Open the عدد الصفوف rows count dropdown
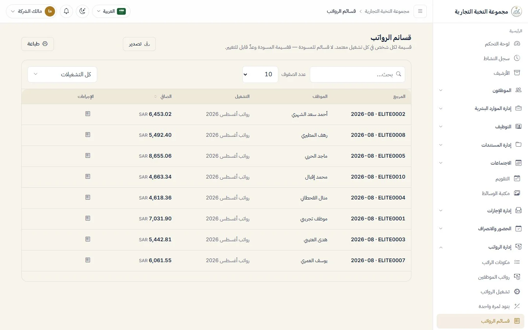This screenshot has height=330, width=528. pyautogui.click(x=260, y=74)
